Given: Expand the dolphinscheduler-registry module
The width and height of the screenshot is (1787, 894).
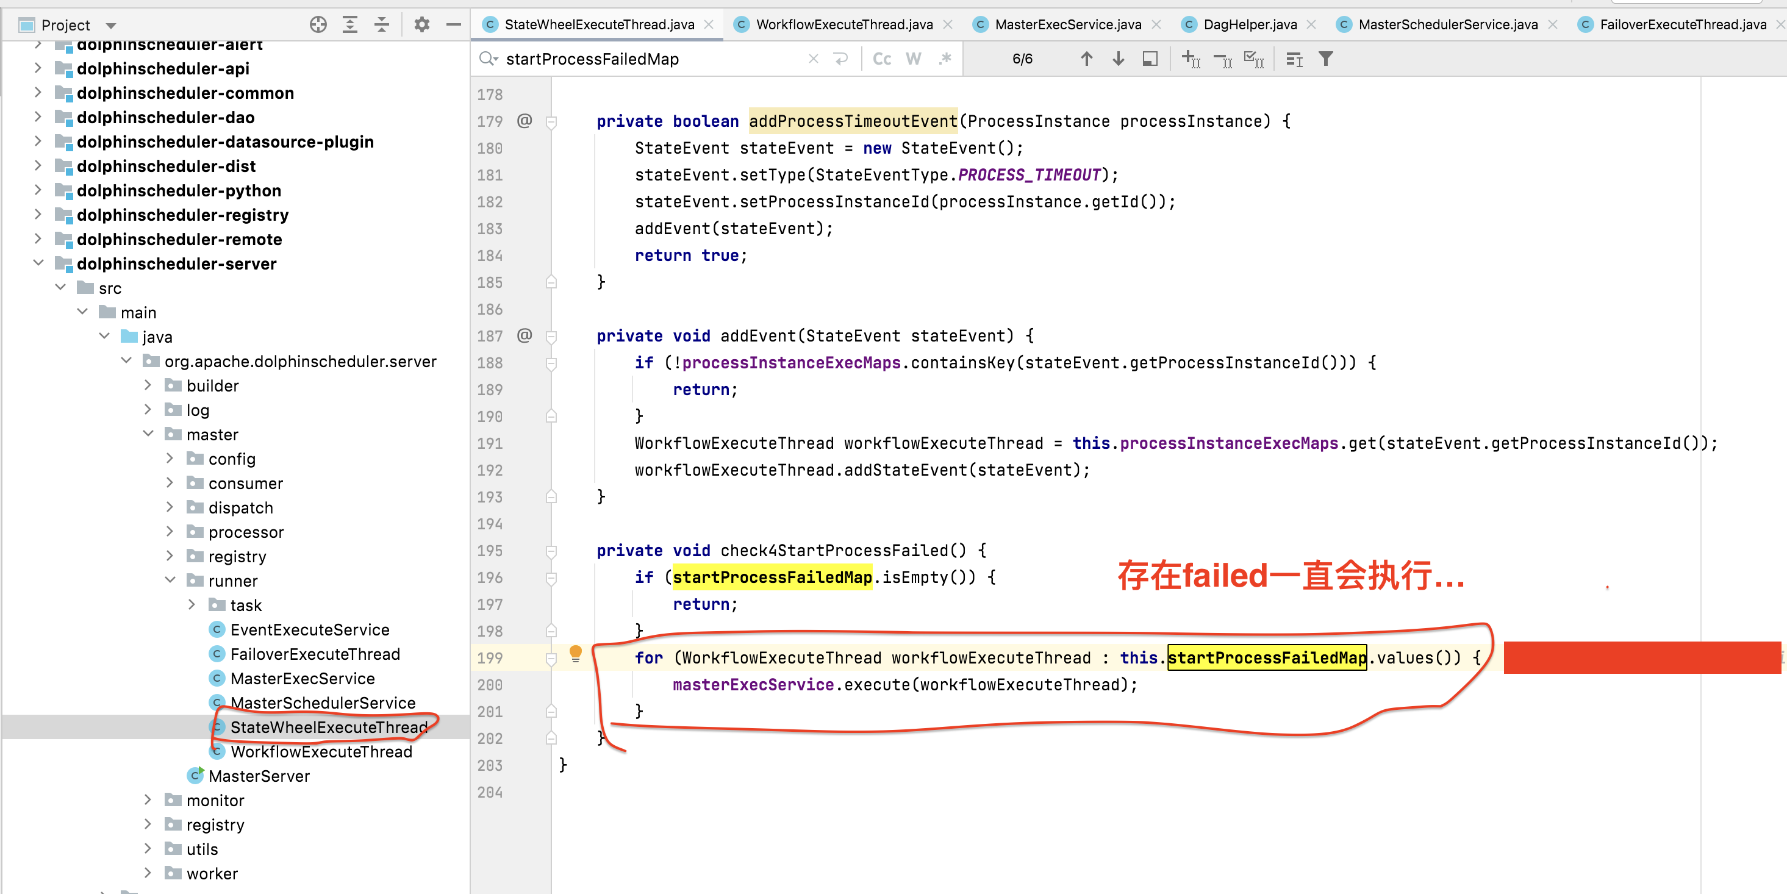Looking at the screenshot, I should [x=38, y=214].
